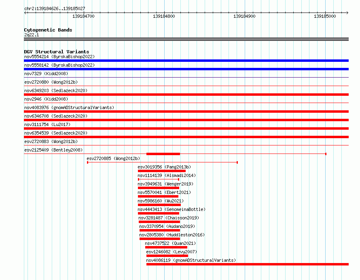The height and width of the screenshot is (280, 360).
Task: Open esv2720885 (Wong2012b) variant label
Action: coord(113,158)
